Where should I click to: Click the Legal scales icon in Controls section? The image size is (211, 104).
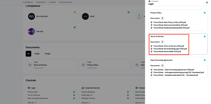coord(29,88)
